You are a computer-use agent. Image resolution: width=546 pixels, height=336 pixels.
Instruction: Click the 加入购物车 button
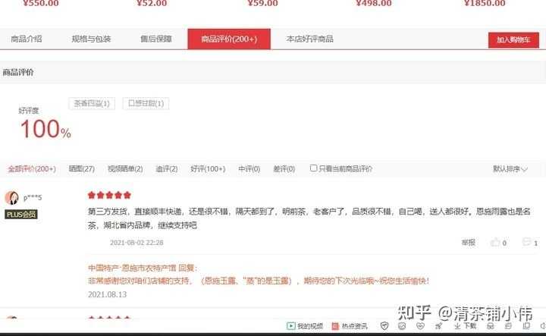[x=513, y=40]
